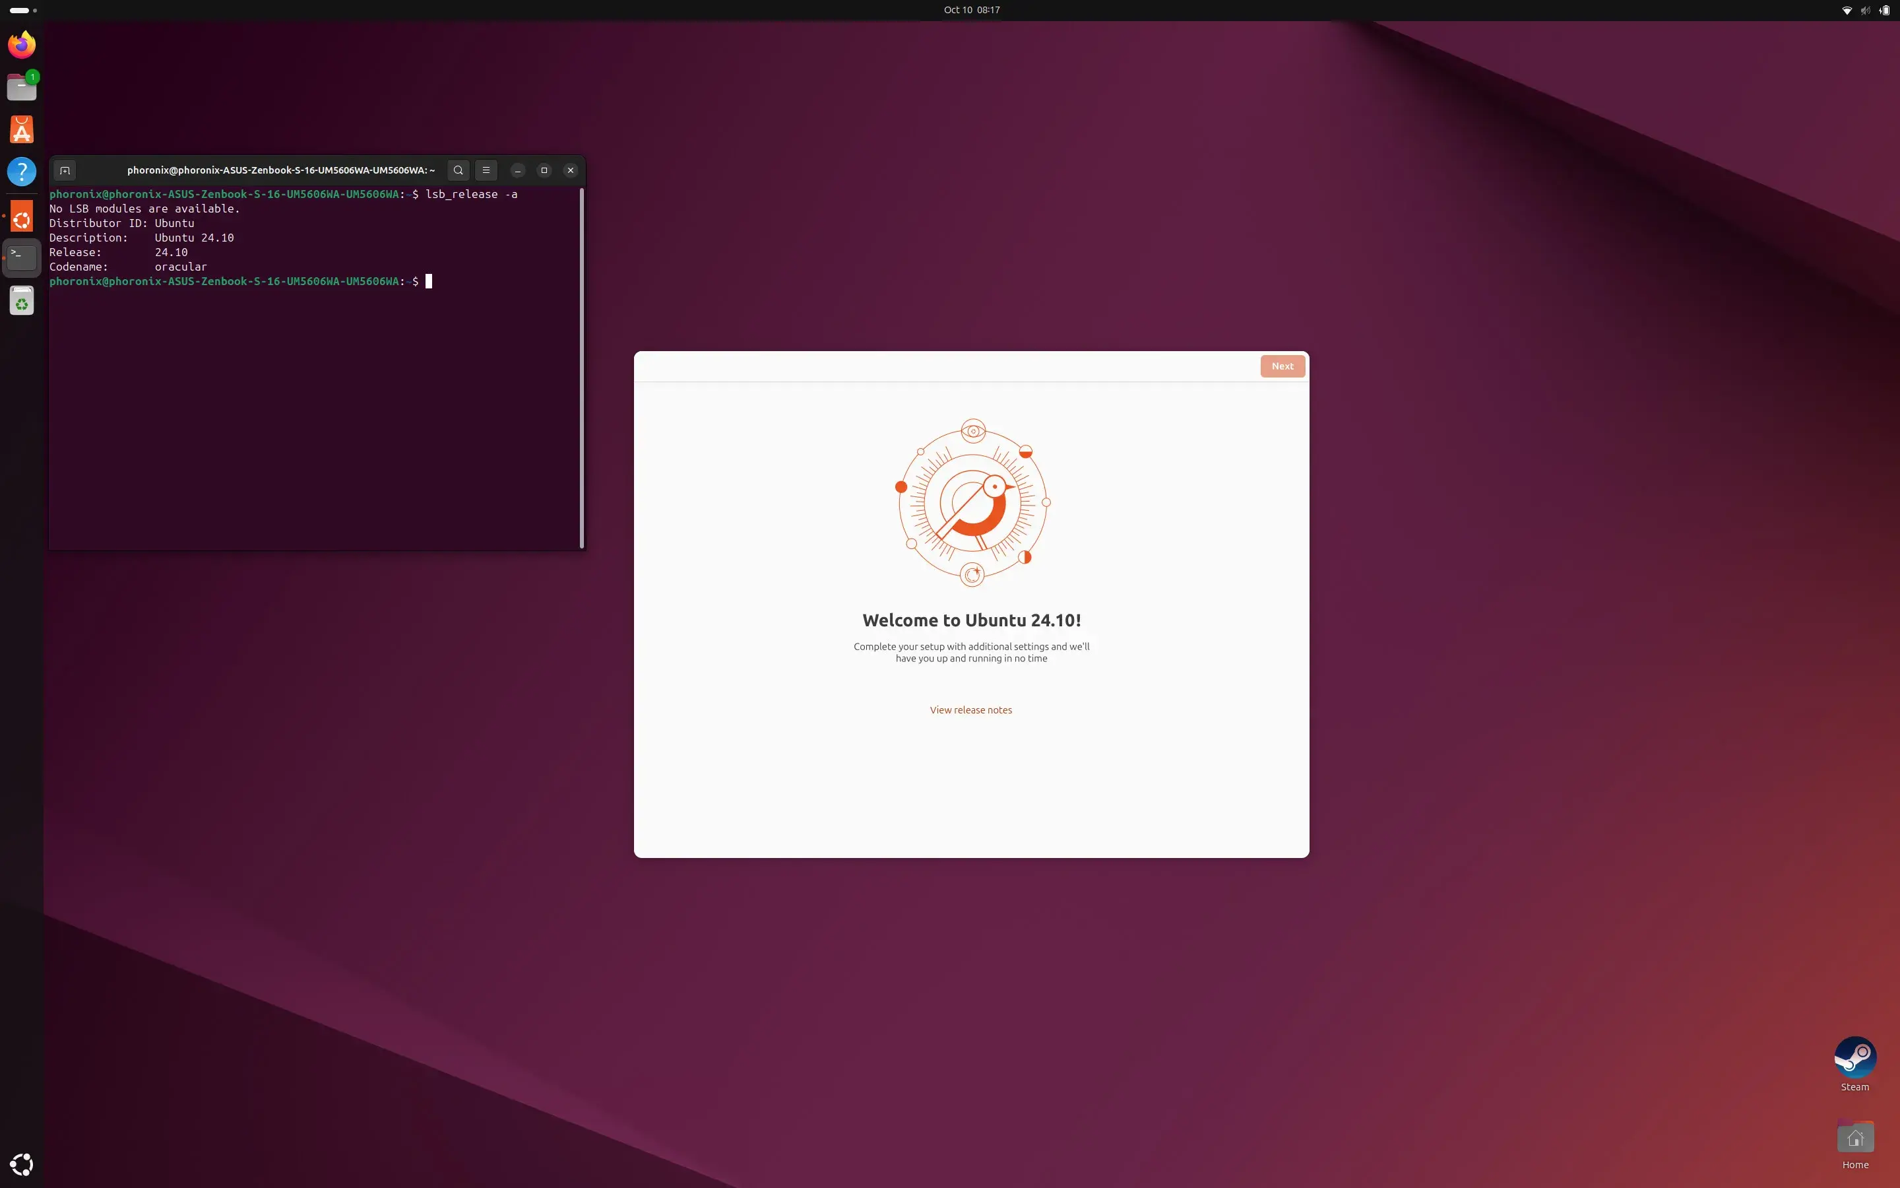
Task: Toggle the battery status indicator
Action: (1884, 11)
